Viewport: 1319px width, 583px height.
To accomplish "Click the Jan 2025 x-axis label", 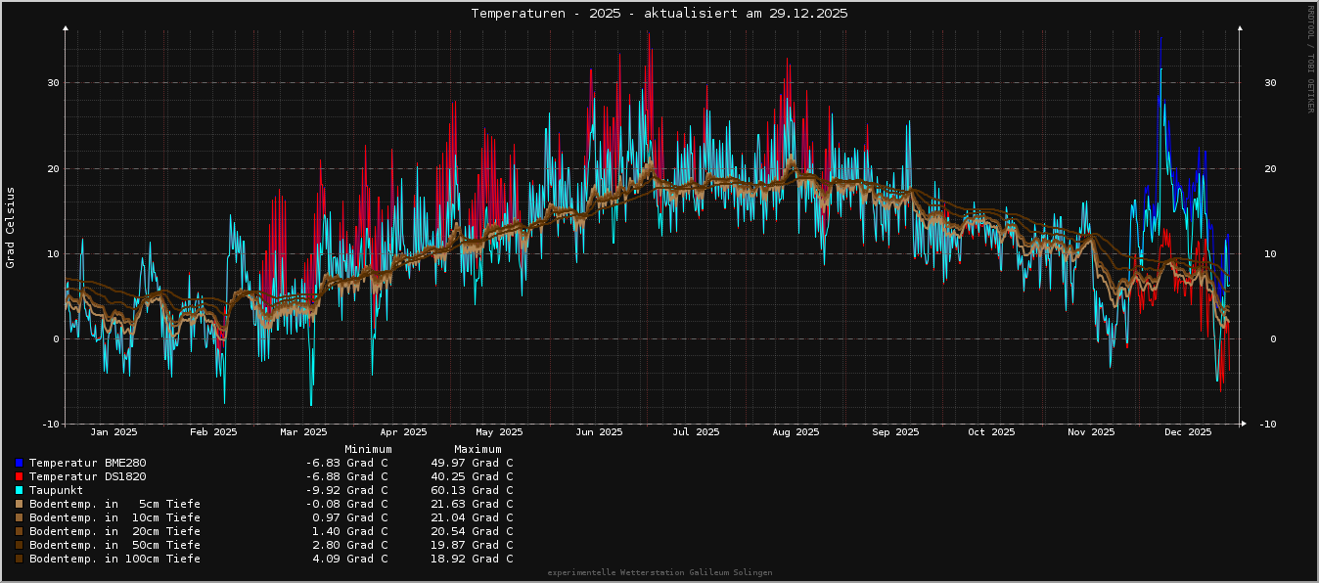I will coord(114,431).
